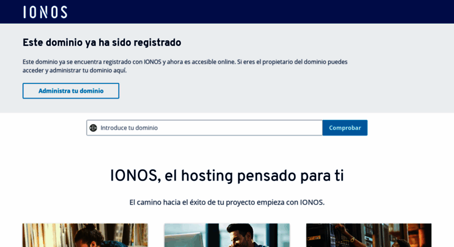This screenshot has height=247, width=454.
Task: Open the thumbnail of the man smiling at laptop
Action: click(227, 235)
